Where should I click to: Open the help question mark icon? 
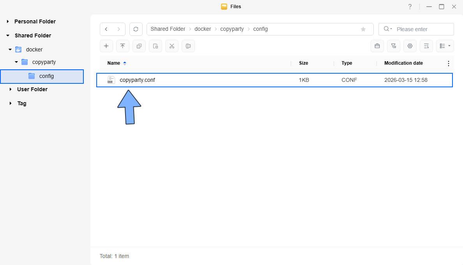(x=410, y=7)
